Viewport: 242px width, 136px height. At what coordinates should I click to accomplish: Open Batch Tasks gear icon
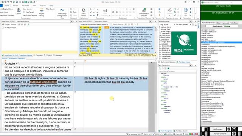tap(84, 10)
